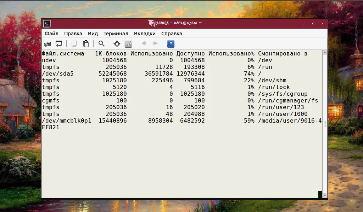Open the Правка menu
The height and width of the screenshot is (212, 363).
click(73, 34)
